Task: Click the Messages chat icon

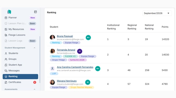Action: click(6, 71)
